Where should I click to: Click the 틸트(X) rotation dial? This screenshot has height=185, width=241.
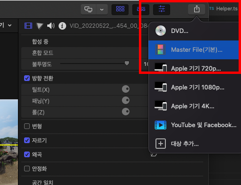(126, 89)
